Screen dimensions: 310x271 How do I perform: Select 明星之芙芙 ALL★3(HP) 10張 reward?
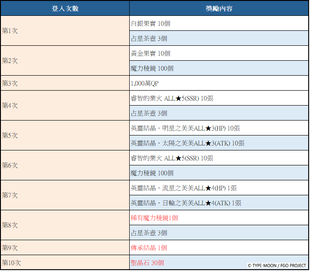pos(185,128)
